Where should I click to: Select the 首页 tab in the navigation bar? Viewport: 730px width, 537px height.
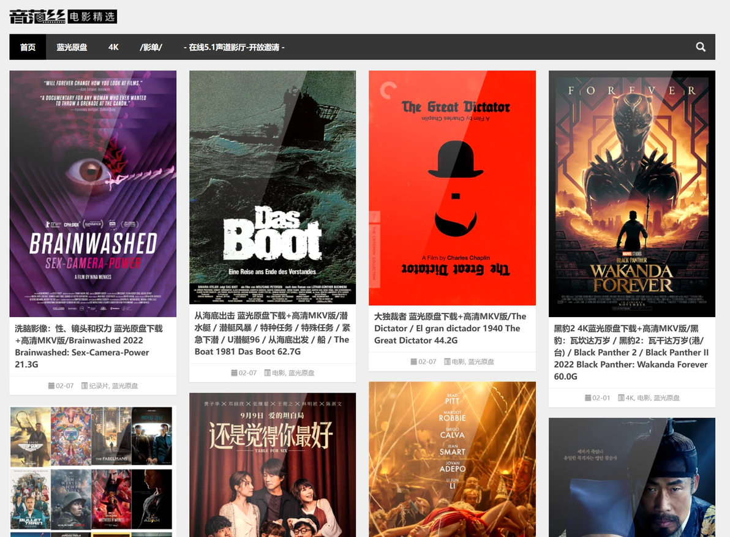(28, 47)
